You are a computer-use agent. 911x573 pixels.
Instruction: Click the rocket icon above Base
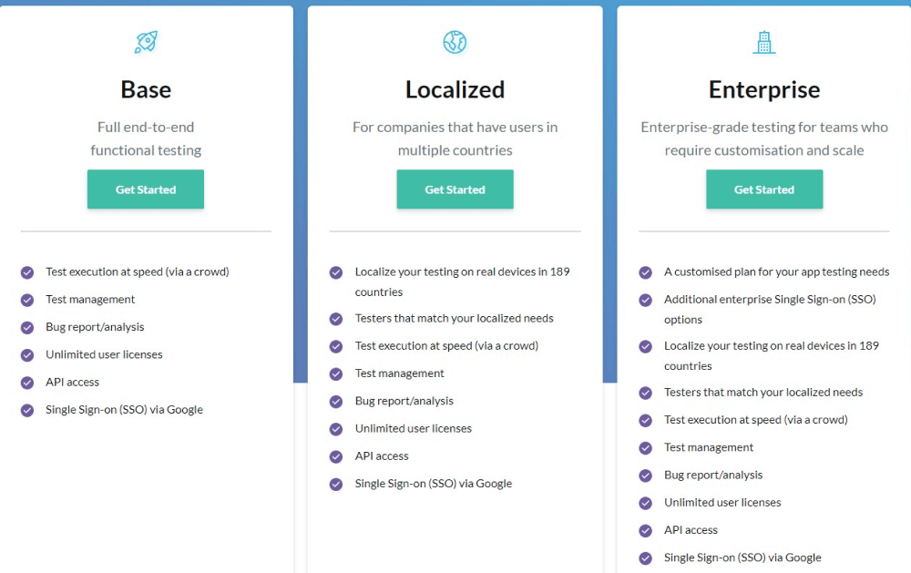coord(146,42)
